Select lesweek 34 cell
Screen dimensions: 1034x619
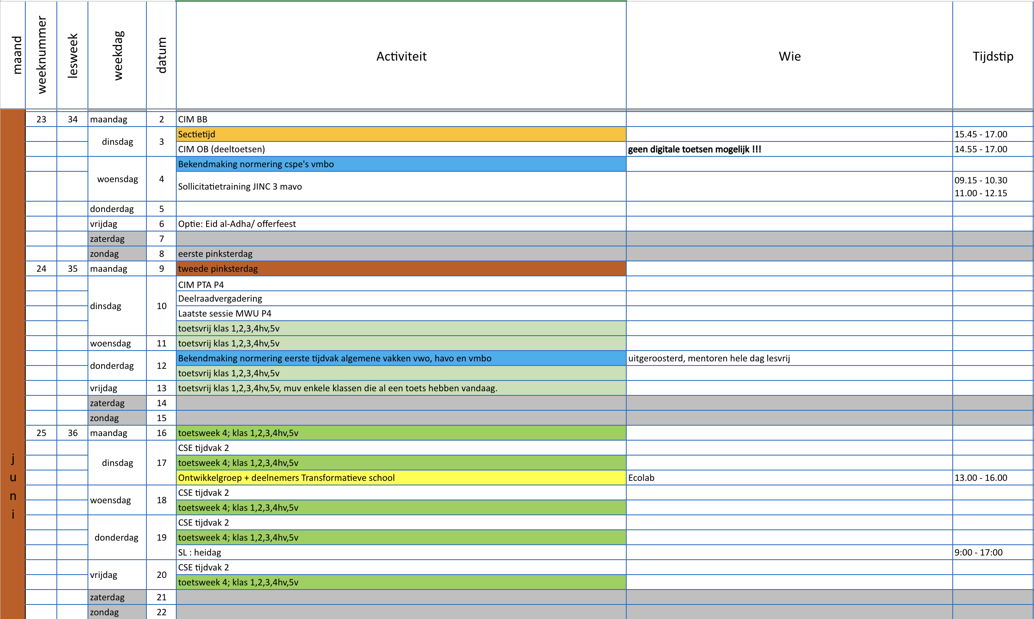[72, 119]
